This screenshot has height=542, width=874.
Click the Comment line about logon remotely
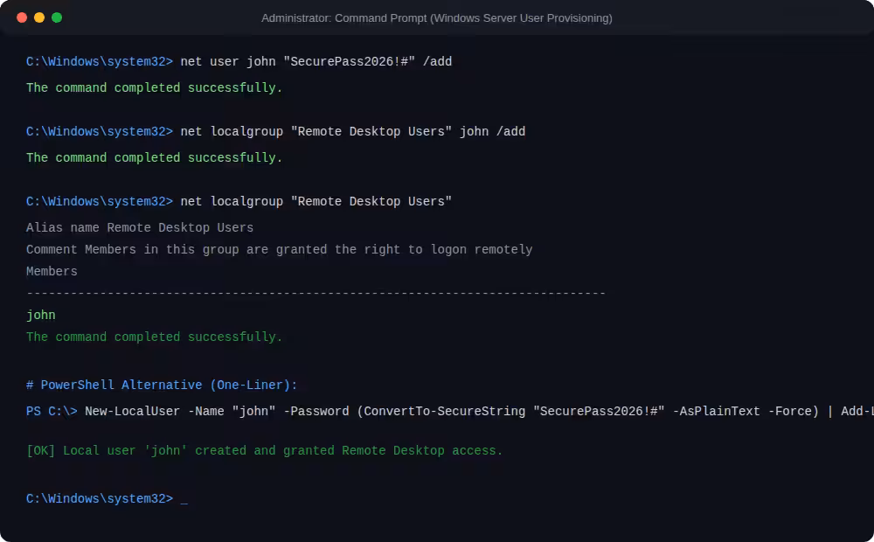coord(280,250)
